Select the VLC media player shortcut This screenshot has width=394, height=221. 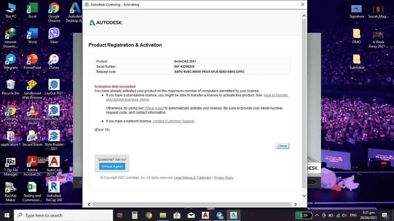32,115
